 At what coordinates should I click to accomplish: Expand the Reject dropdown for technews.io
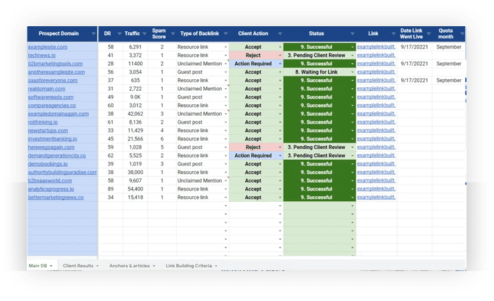pos(279,56)
